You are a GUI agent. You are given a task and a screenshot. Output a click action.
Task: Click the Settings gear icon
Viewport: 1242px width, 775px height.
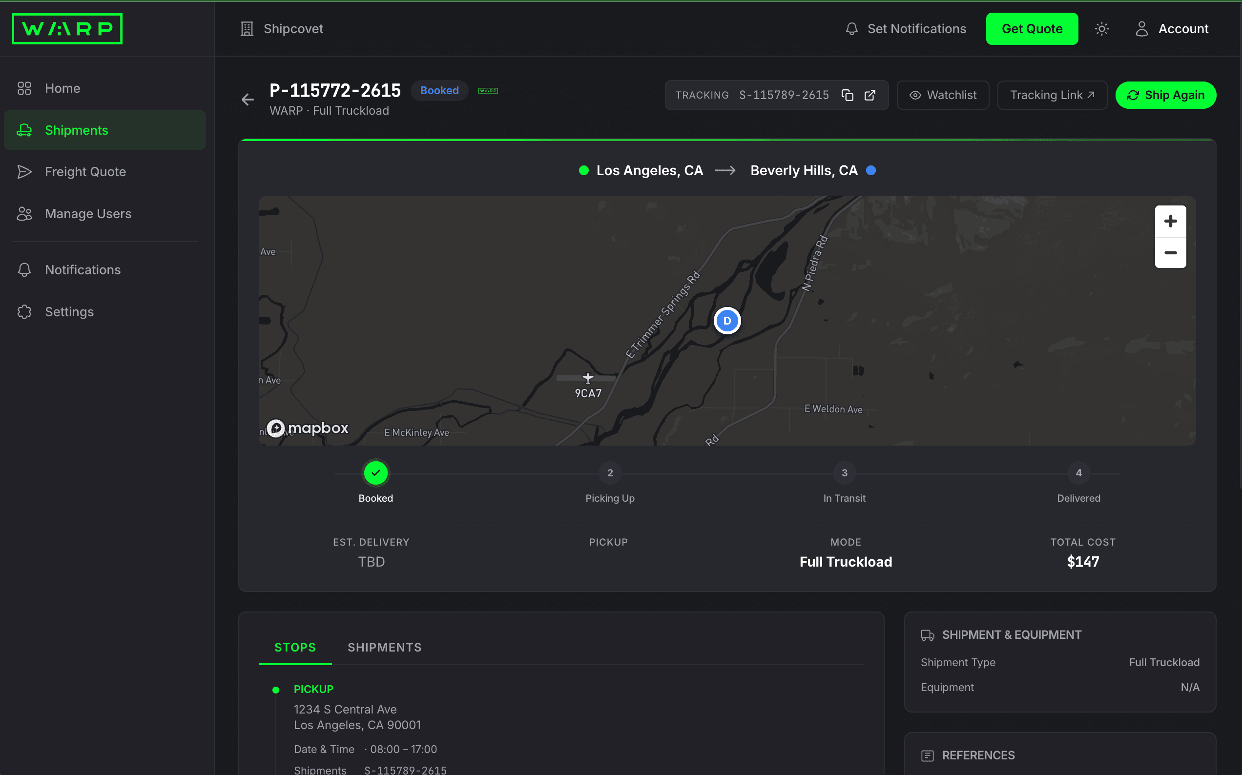[24, 312]
